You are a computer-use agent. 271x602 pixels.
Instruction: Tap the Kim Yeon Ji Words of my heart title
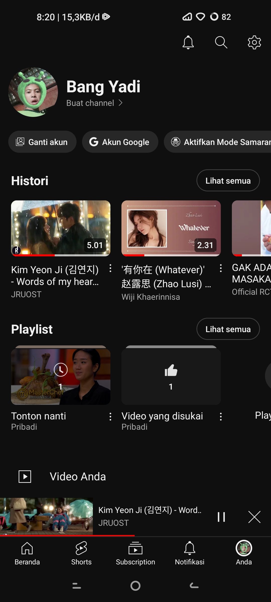tap(55, 276)
